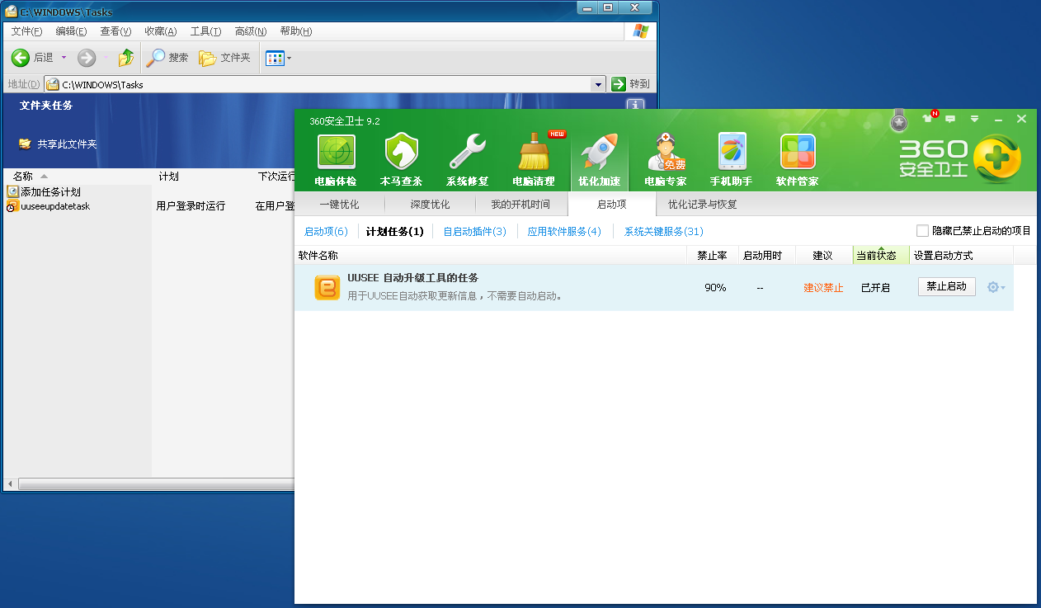Click 禁止启动 button for UUSEE task
1041x608 pixels.
coord(947,286)
